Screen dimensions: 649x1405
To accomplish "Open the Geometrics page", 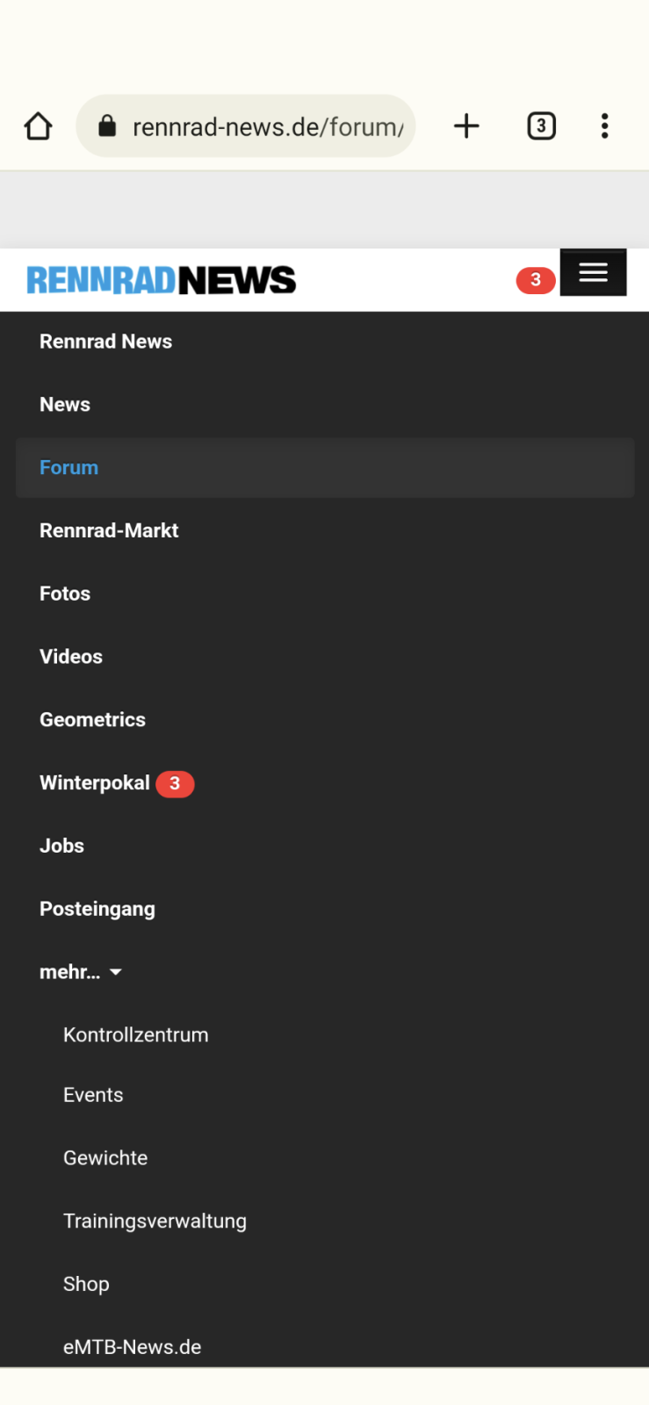I will tap(92, 720).
